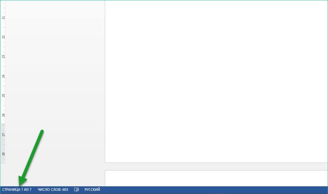Click the 23 mark on the vertical ruler
This screenshot has height=194, width=328.
[x=3, y=57]
